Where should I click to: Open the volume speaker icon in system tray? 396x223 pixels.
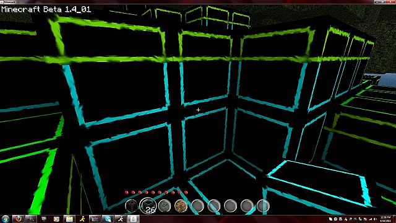coord(375,219)
